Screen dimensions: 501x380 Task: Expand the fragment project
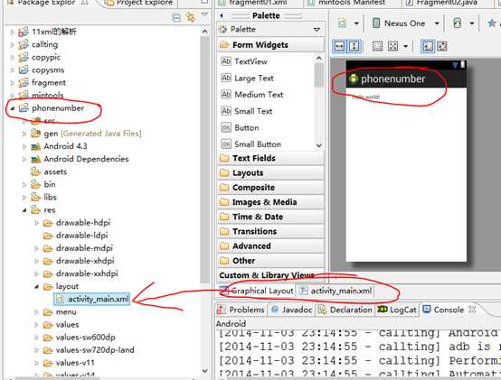[12, 83]
